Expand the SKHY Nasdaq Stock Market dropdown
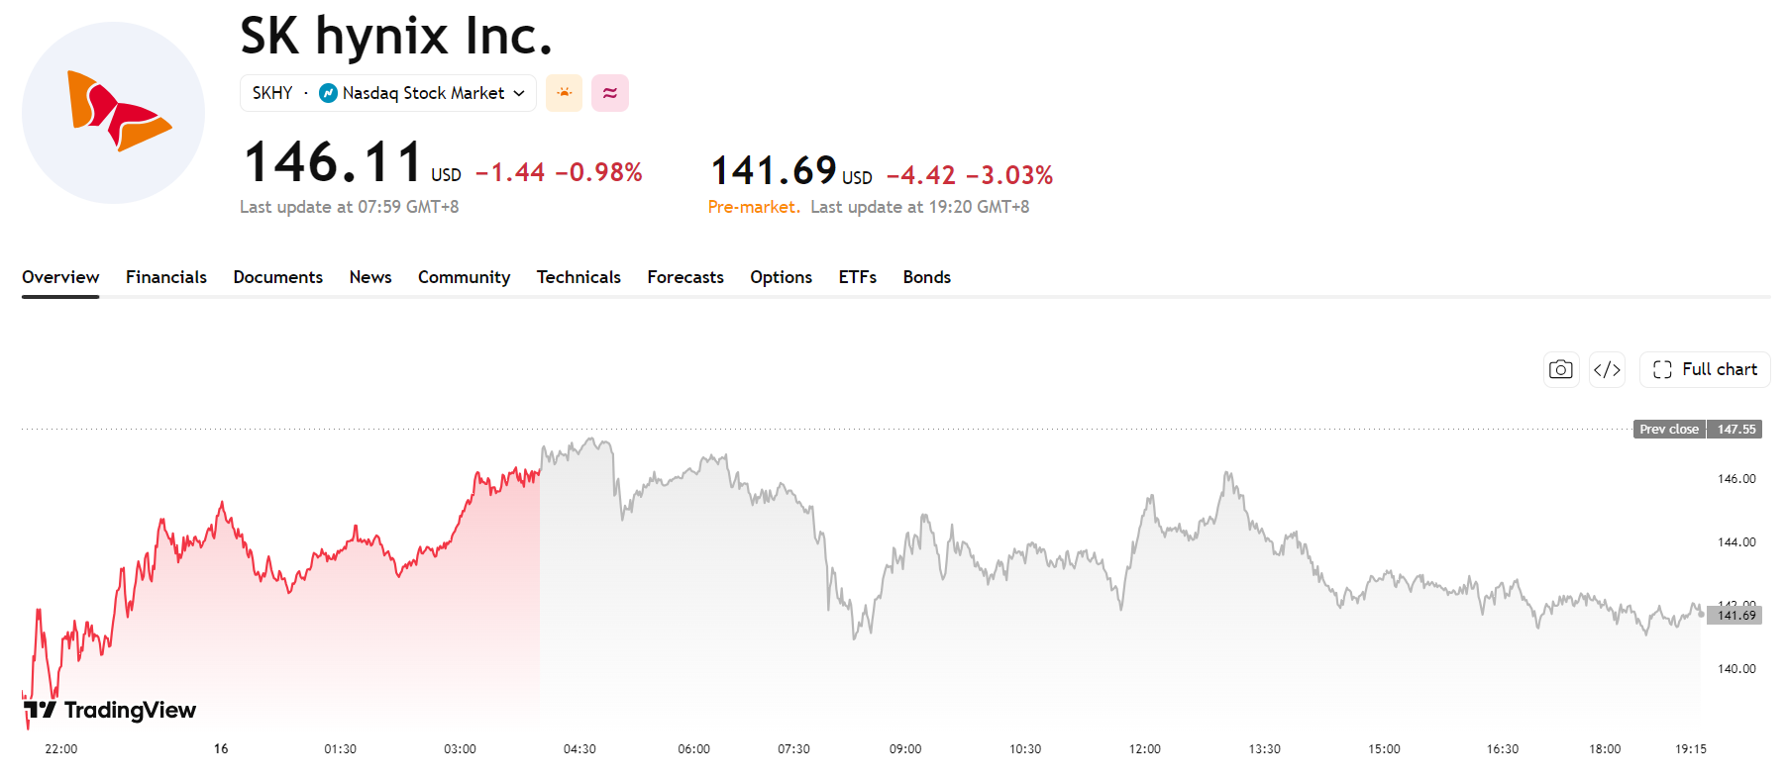The height and width of the screenshot is (781, 1787). click(388, 93)
